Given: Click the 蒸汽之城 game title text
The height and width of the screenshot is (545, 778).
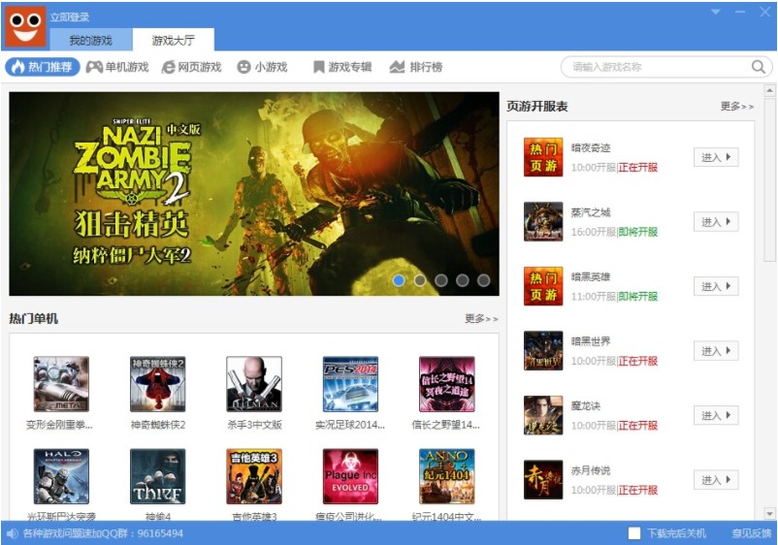Looking at the screenshot, I should coord(591,212).
